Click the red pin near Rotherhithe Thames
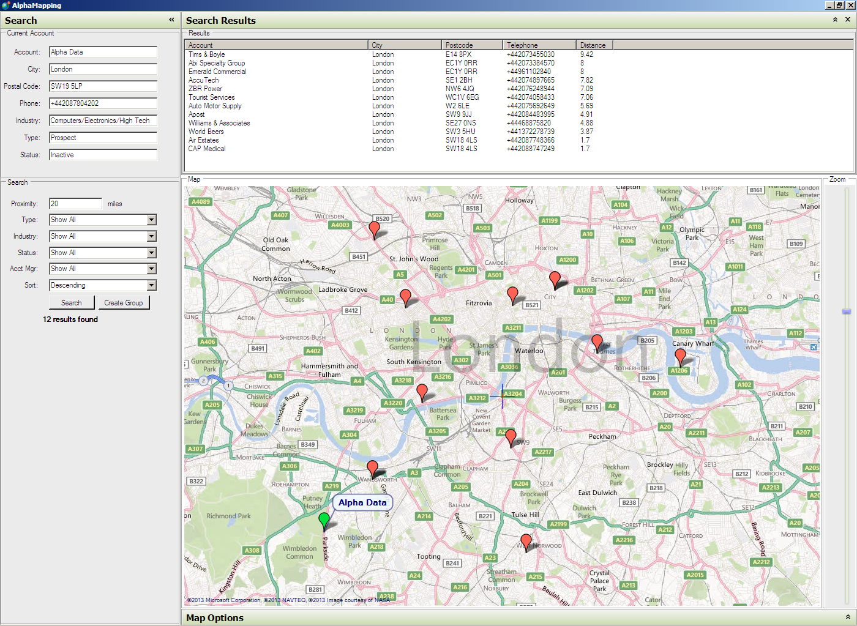 coord(597,343)
